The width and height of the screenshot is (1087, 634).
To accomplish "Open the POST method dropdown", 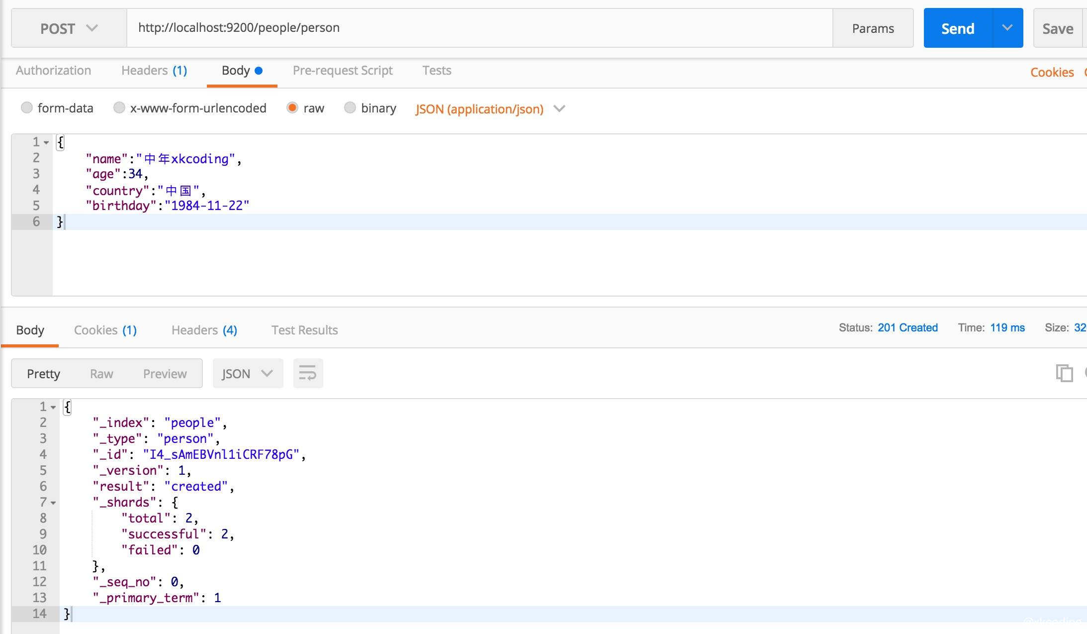I will [x=69, y=28].
